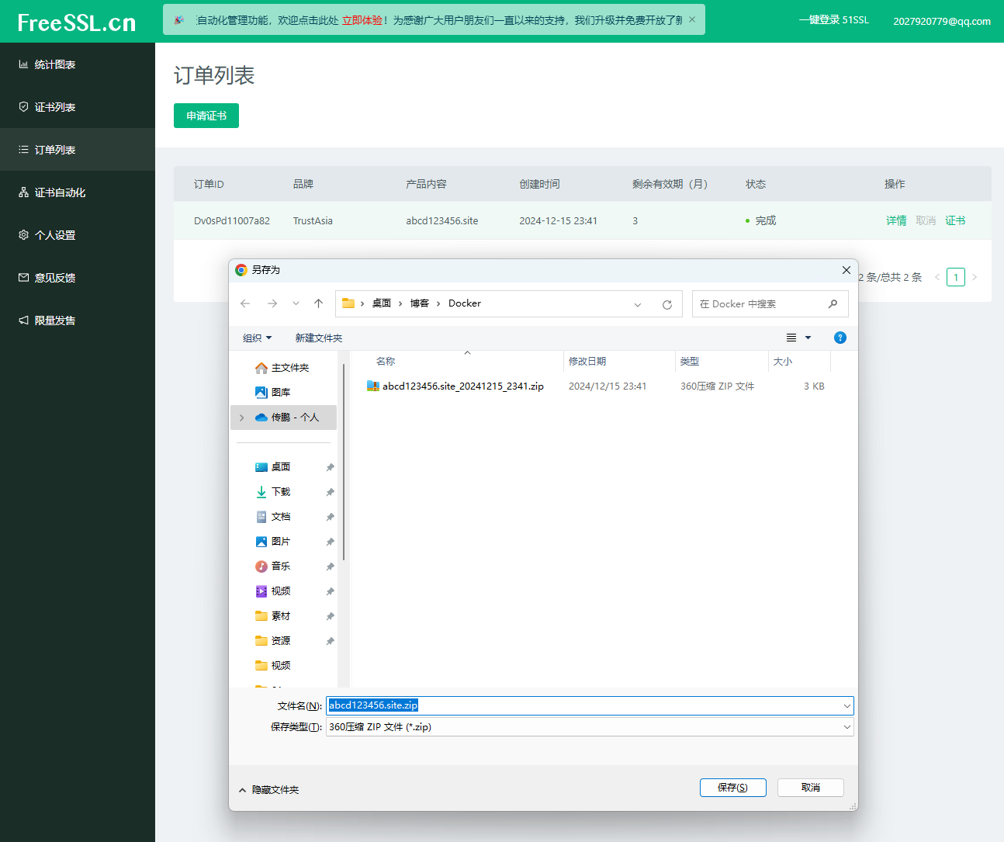Open the 保存类型 dropdown
Screen dimensions: 1004x842
pyautogui.click(x=590, y=727)
